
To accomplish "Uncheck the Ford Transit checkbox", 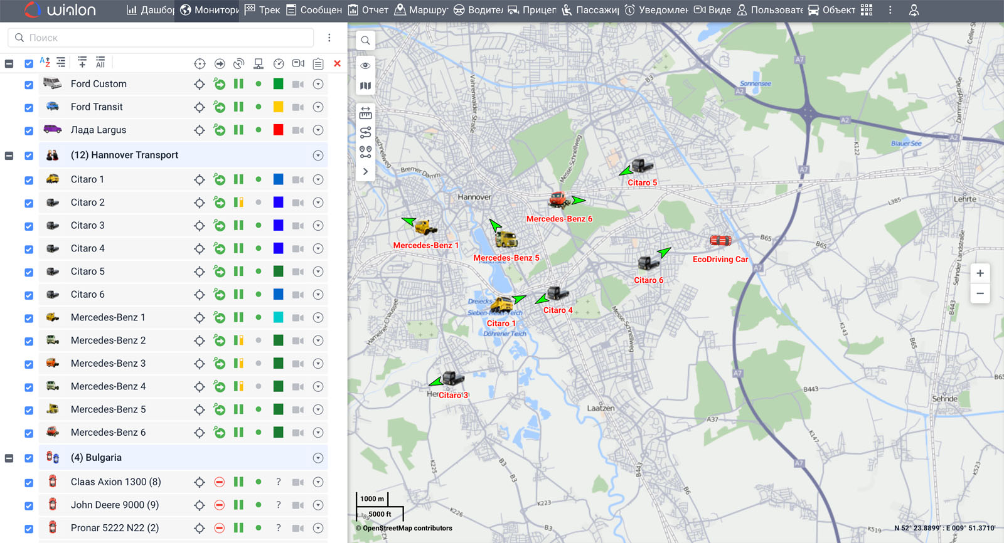I will 29,108.
